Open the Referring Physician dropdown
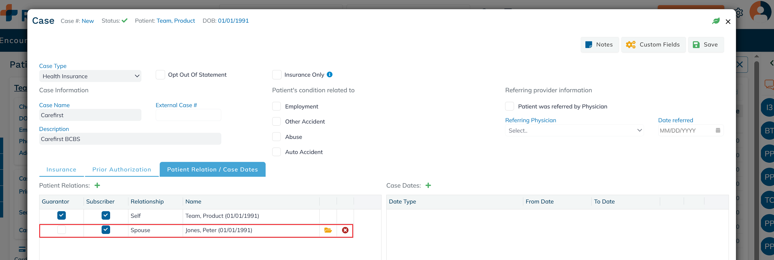The height and width of the screenshot is (260, 774). (574, 131)
